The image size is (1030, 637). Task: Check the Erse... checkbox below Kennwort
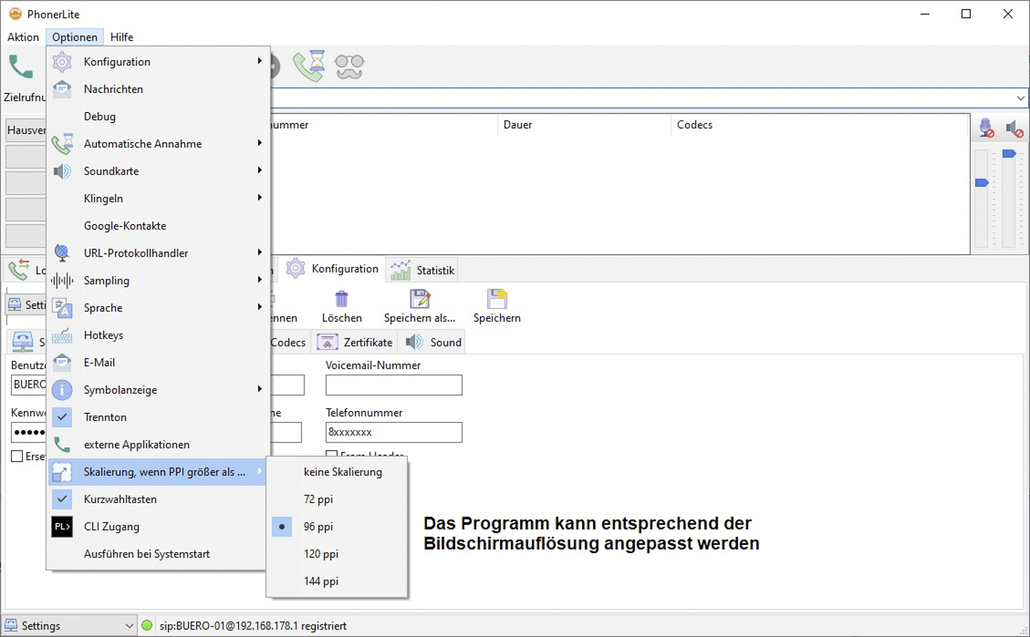pos(17,456)
